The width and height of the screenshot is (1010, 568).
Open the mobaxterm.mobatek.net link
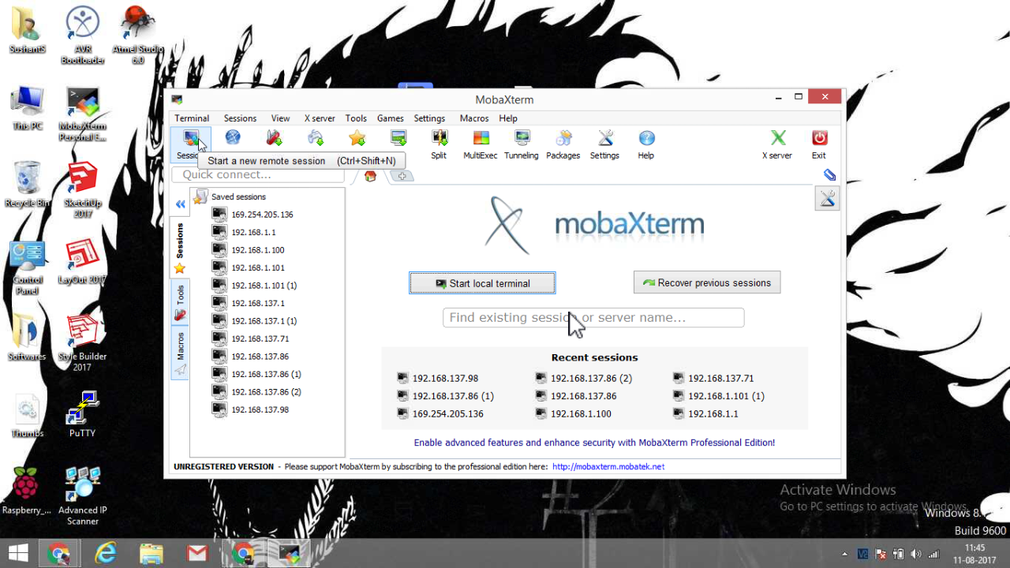[x=608, y=466]
